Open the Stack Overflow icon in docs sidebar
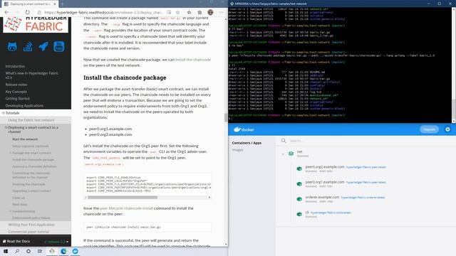The image size is (456, 256). tap(28, 46)
